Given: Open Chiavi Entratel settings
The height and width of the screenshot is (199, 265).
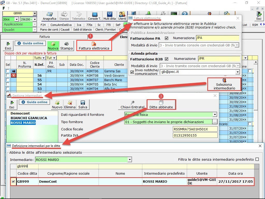Looking at the screenshot, I should [x=132, y=105].
